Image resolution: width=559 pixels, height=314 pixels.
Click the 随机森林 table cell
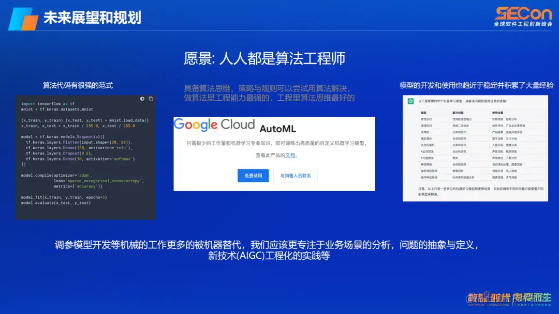pos(426,139)
